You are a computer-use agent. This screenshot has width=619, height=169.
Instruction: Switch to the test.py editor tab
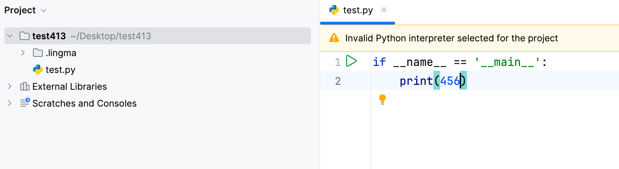click(x=358, y=11)
